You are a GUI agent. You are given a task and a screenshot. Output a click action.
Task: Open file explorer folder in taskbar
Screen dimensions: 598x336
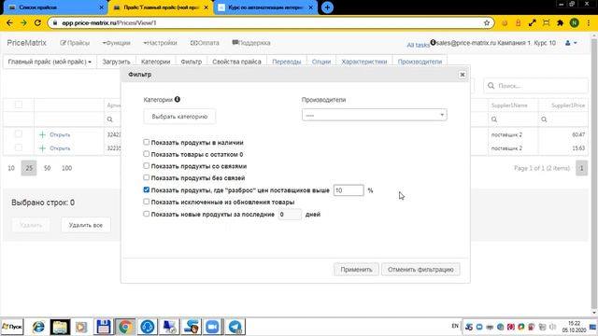pyautogui.click(x=60, y=327)
